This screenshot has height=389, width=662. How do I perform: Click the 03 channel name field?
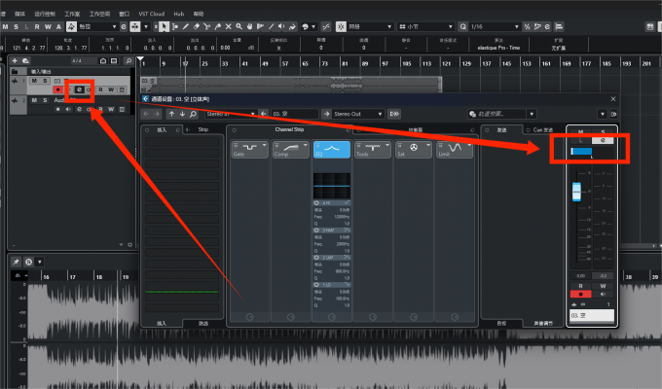592,315
